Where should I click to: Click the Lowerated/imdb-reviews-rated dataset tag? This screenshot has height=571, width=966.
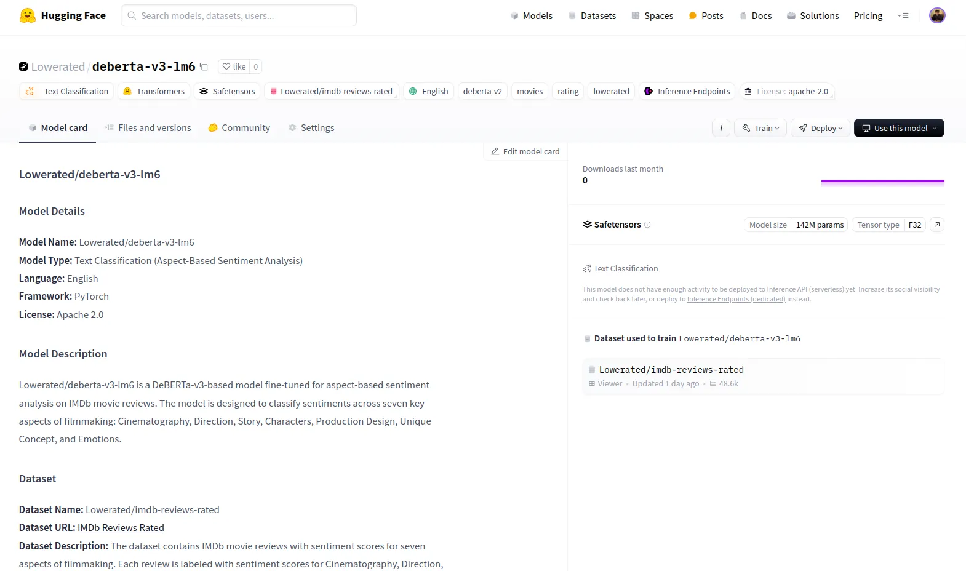click(x=332, y=91)
